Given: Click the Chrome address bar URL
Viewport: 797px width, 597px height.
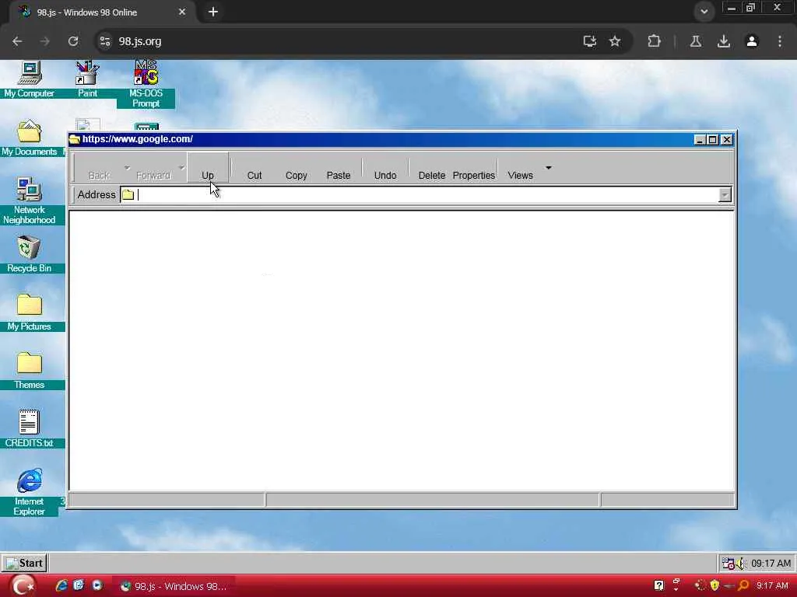Looking at the screenshot, I should click(140, 42).
